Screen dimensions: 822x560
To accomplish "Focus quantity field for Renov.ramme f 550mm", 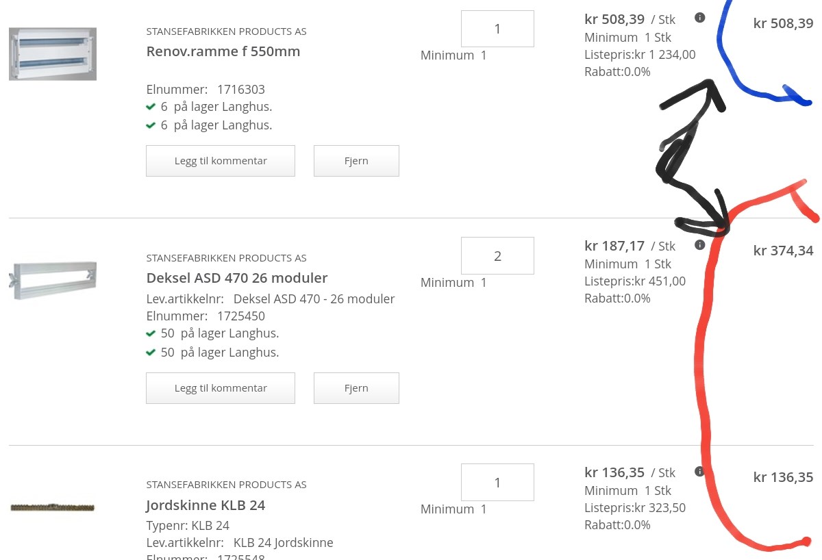I will [497, 29].
